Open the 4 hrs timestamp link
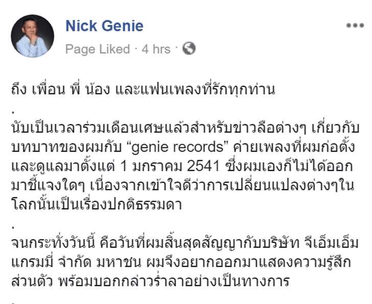The width and height of the screenshot is (372, 304). pos(156,49)
